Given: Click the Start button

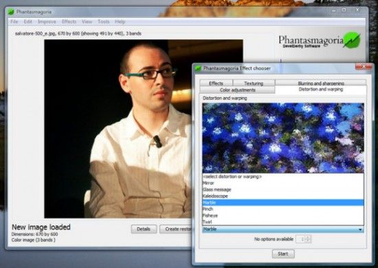Looking at the screenshot, I should (283, 254).
